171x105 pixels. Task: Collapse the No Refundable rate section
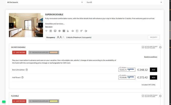click(x=160, y=47)
